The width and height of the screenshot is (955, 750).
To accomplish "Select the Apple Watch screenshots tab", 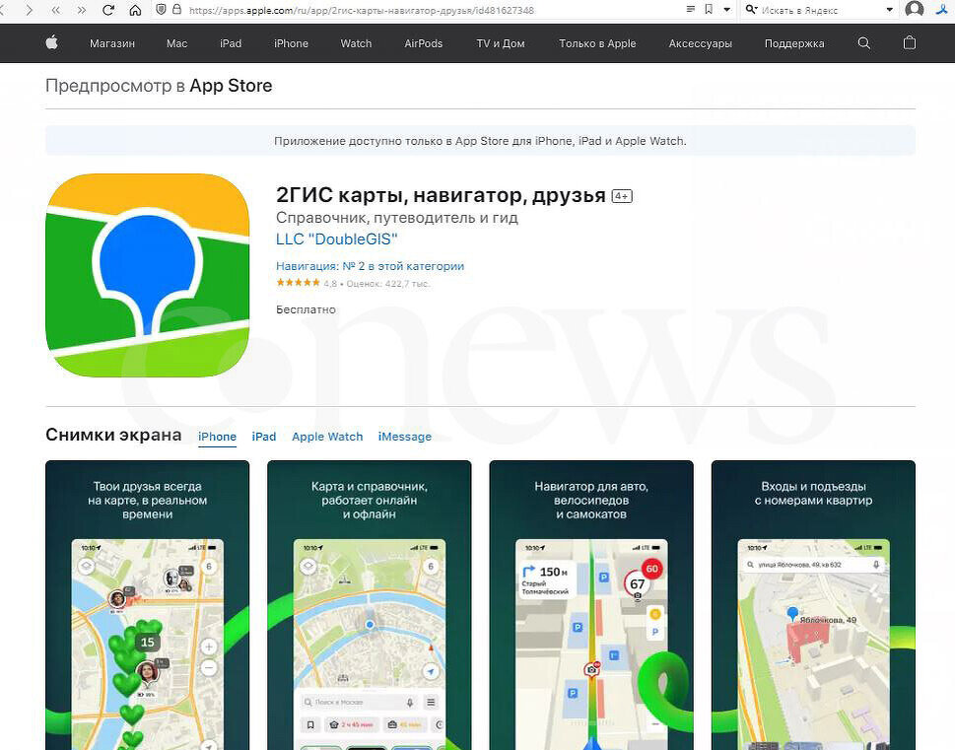I will pos(327,437).
